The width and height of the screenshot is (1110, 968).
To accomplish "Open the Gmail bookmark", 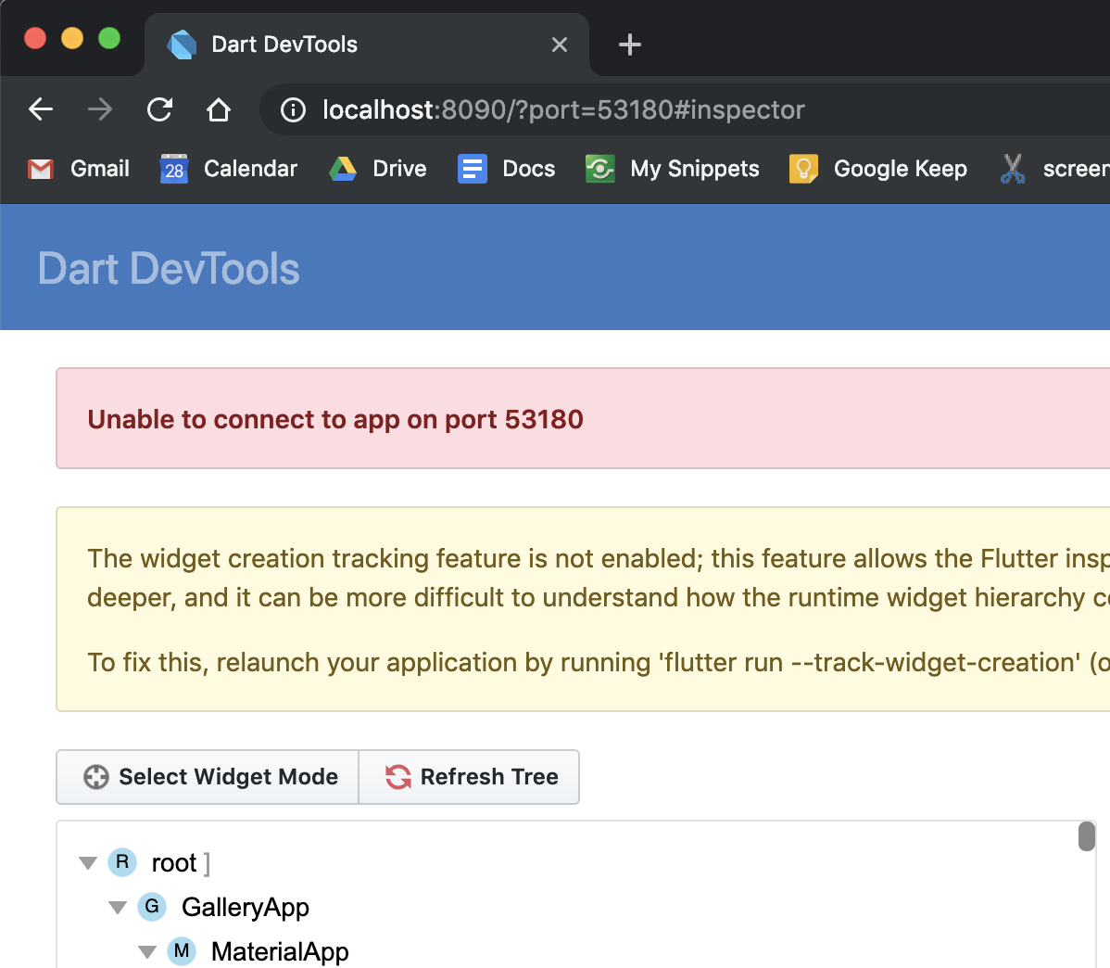I will click(x=79, y=169).
